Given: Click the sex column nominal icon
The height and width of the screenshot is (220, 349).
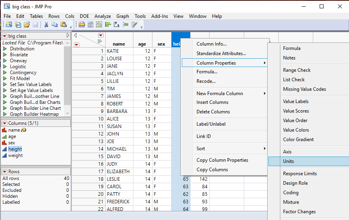Looking at the screenshot, I should [x=4, y=143].
